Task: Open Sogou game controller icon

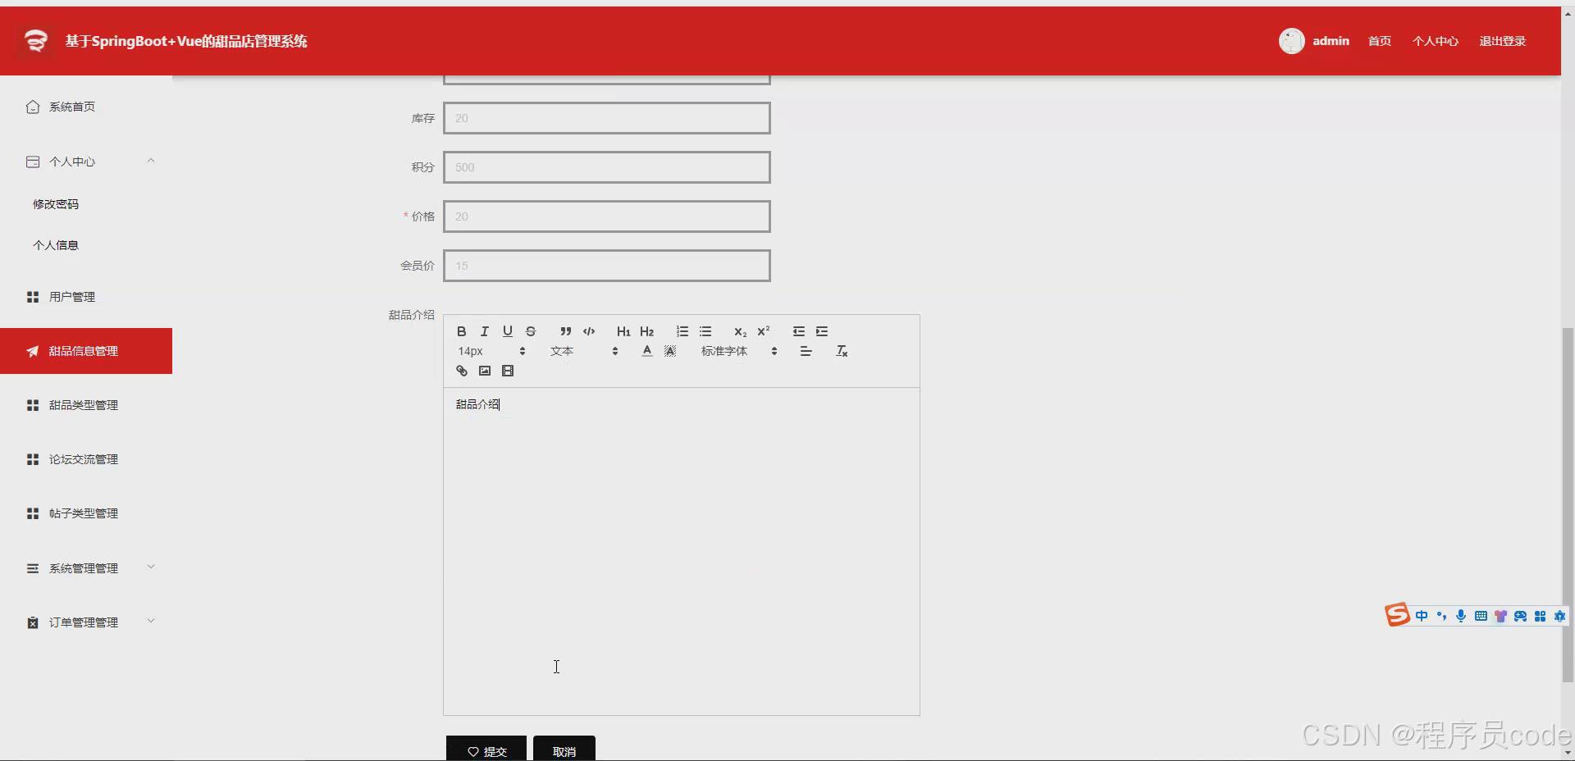Action: pos(1520,616)
